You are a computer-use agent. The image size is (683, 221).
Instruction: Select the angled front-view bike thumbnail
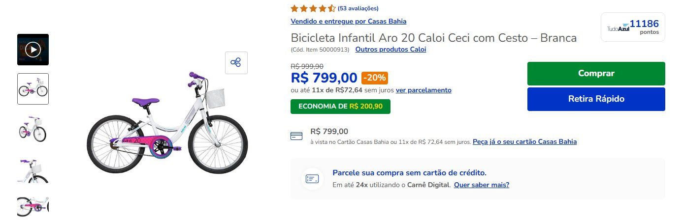coord(33,128)
